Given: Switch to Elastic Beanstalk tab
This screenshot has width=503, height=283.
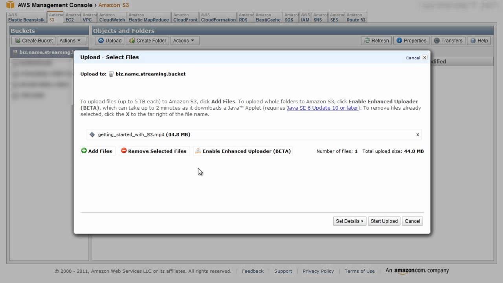Looking at the screenshot, I should (26, 18).
